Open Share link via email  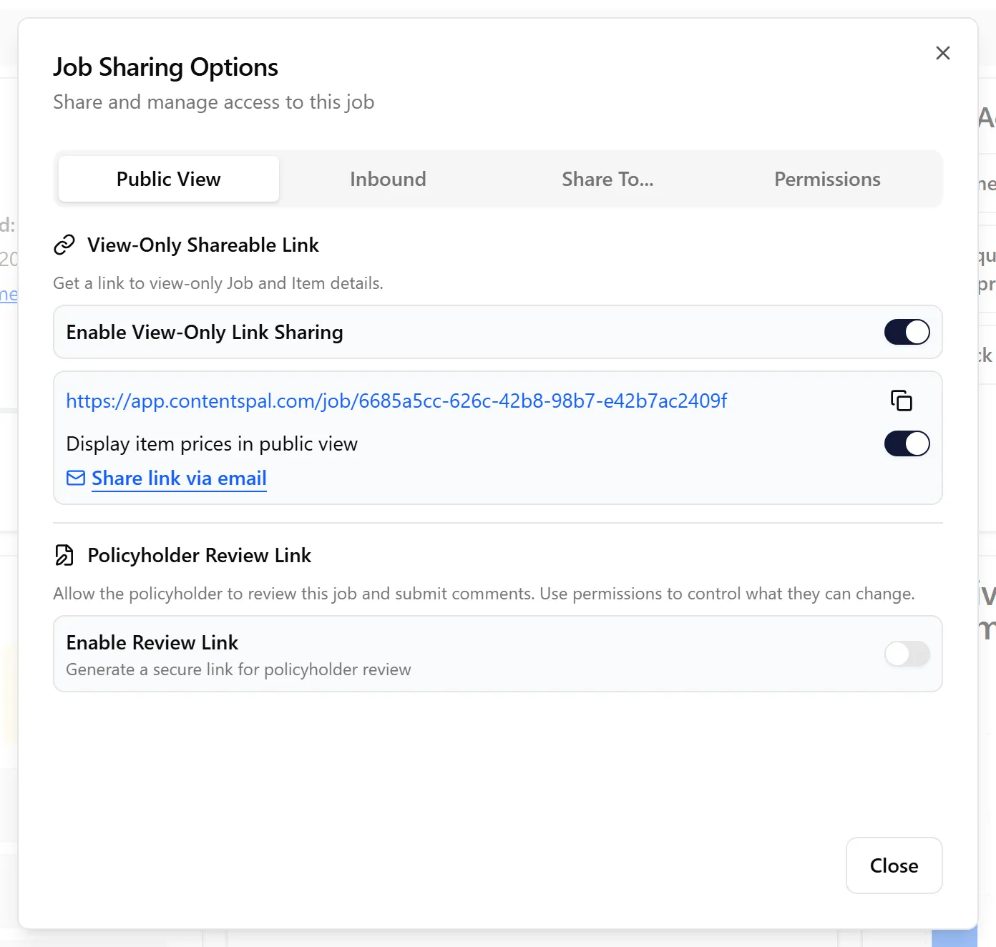click(x=179, y=478)
